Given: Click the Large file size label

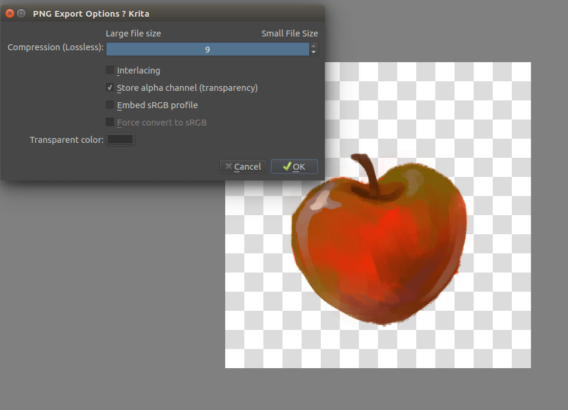Looking at the screenshot, I should [133, 33].
